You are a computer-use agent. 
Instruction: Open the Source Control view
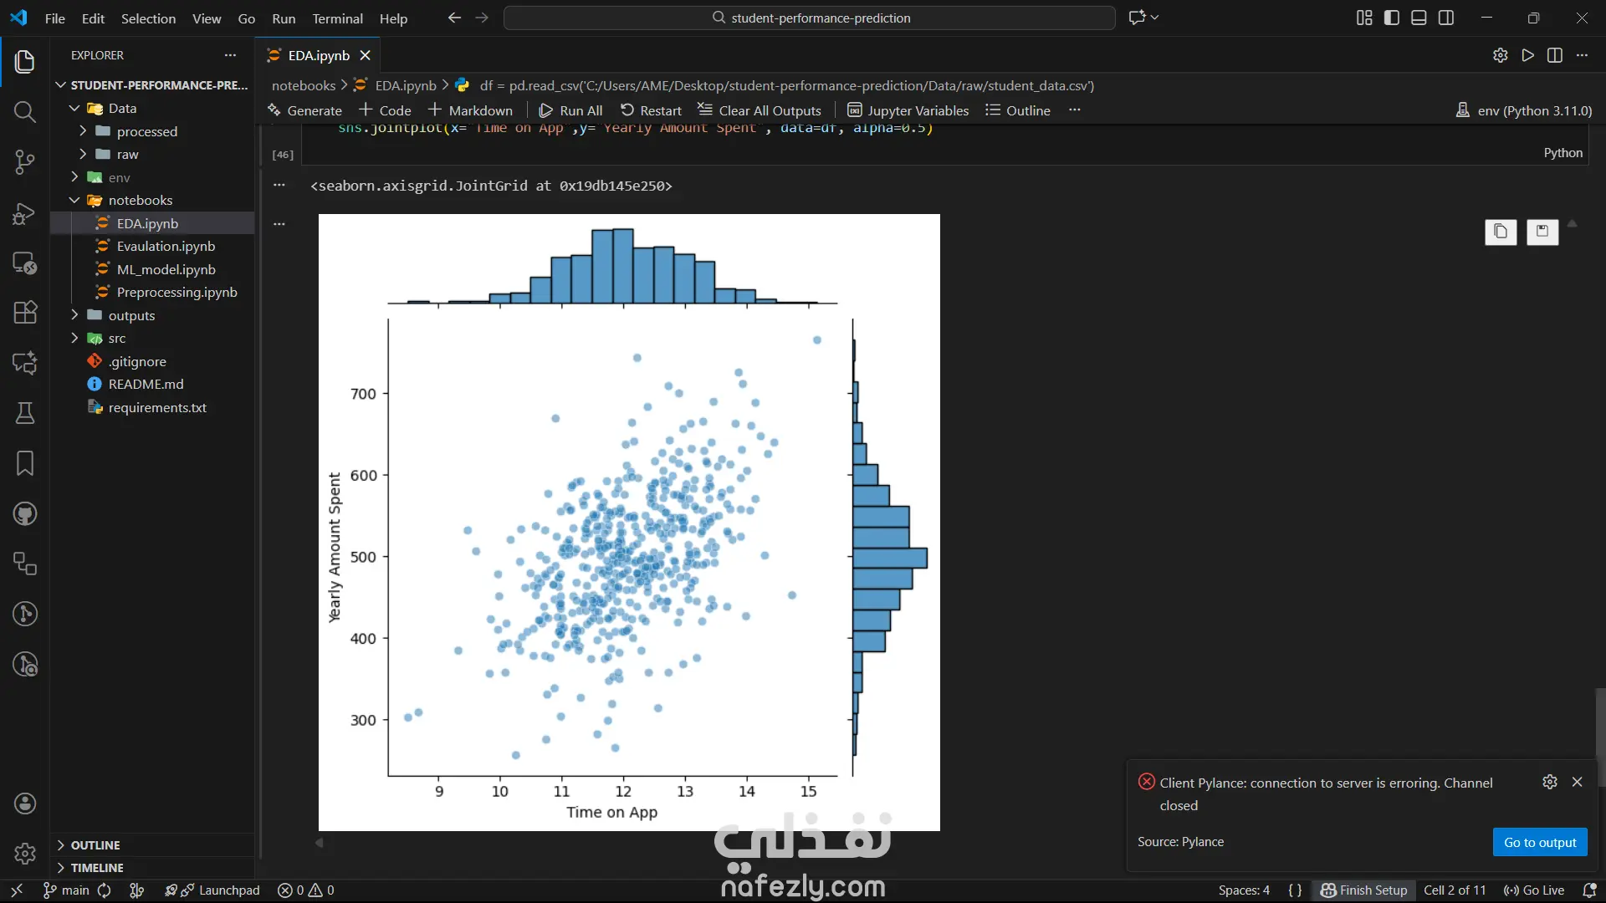click(x=25, y=162)
